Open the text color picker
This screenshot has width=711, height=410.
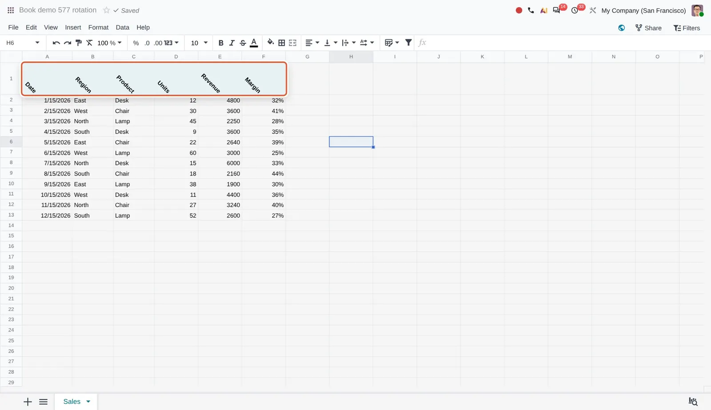point(254,43)
